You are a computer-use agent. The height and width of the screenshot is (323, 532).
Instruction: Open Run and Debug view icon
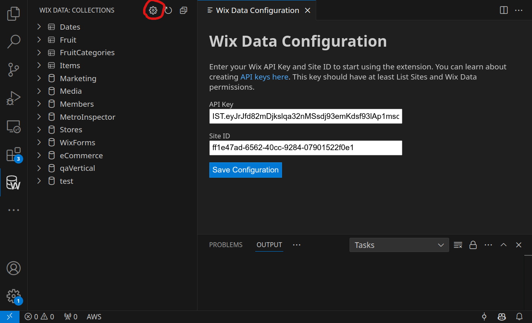tap(13, 98)
